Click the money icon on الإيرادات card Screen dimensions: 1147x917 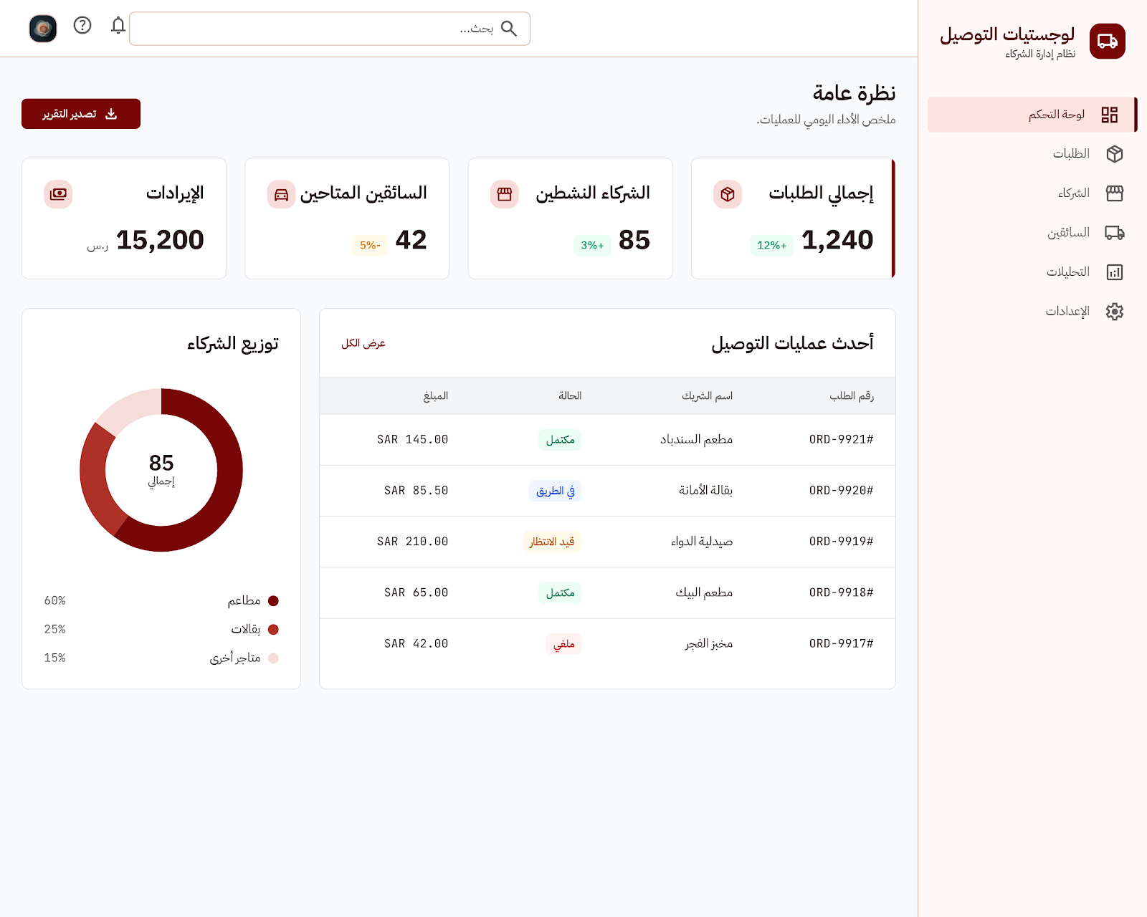coord(58,194)
